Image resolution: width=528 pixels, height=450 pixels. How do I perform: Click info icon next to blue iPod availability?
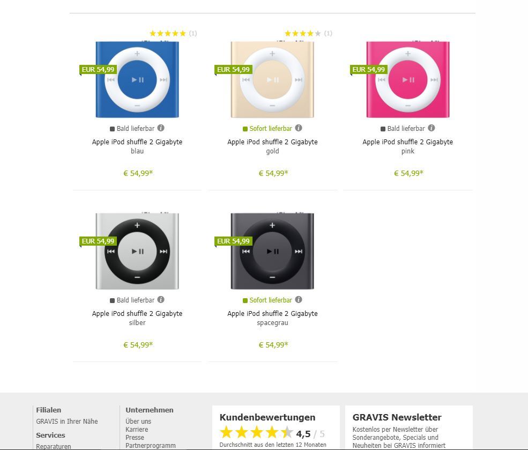click(x=161, y=128)
